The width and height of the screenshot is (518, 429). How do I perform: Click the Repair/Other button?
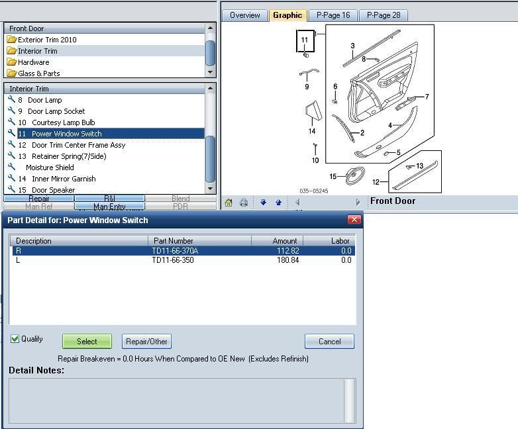coord(146,341)
